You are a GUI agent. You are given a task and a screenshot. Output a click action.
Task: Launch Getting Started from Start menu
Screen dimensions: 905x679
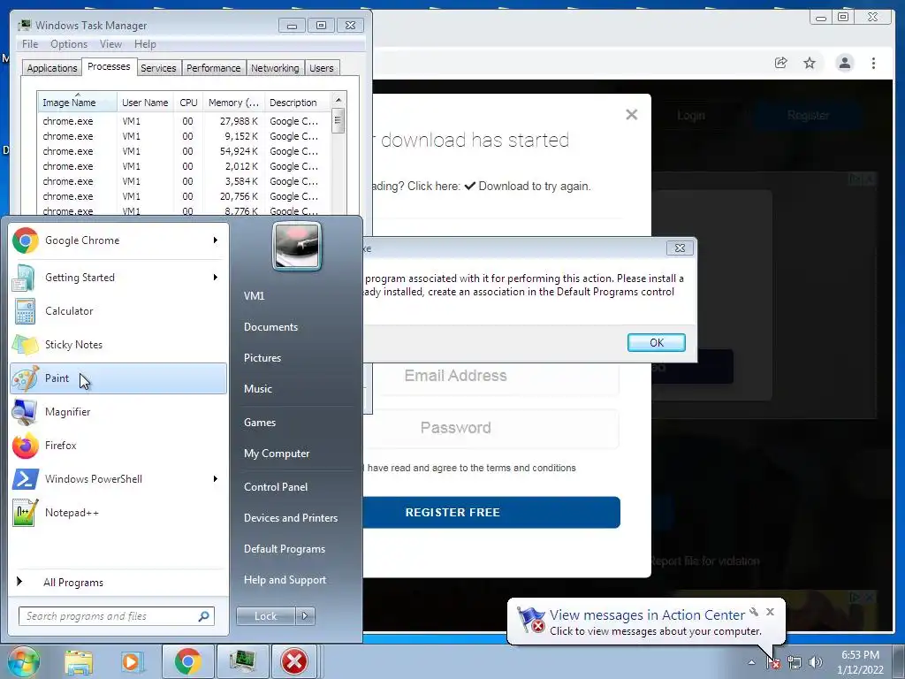(118, 278)
